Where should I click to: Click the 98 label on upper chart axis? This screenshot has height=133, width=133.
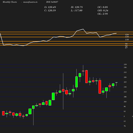[126, 44]
